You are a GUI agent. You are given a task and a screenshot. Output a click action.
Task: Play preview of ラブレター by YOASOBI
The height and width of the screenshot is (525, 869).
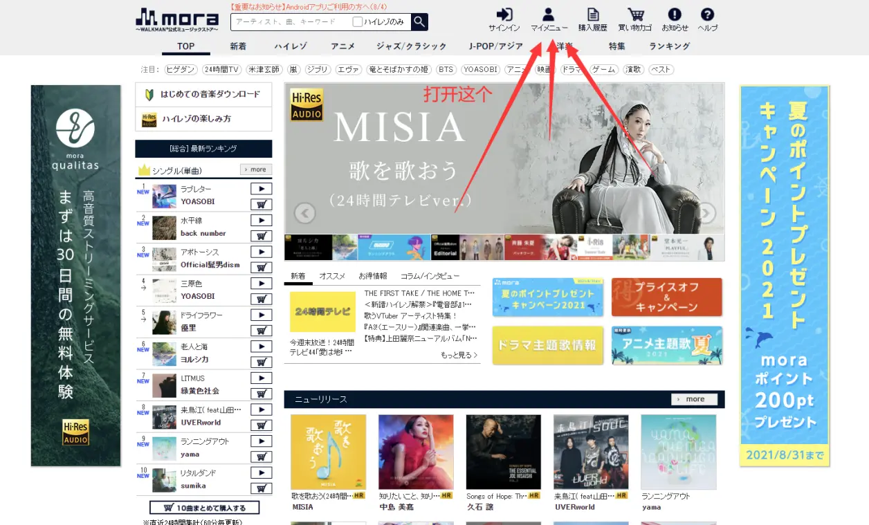261,189
